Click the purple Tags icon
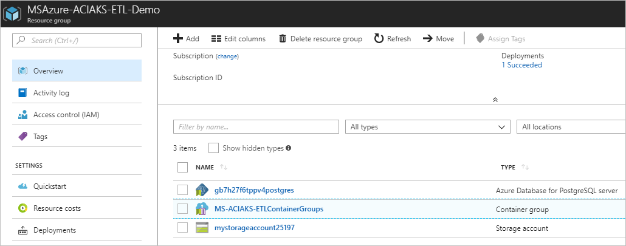Viewport: 626px width, 246px height. point(22,136)
